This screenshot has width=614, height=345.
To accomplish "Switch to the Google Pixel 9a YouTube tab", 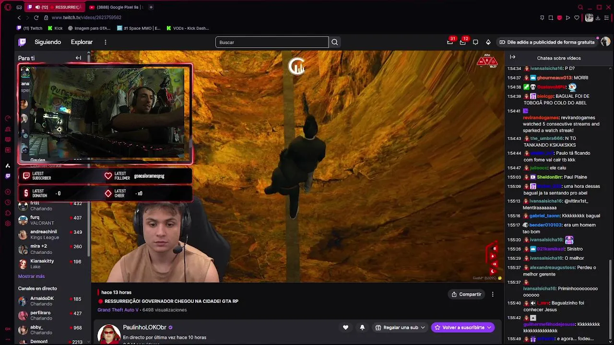I will tap(116, 7).
